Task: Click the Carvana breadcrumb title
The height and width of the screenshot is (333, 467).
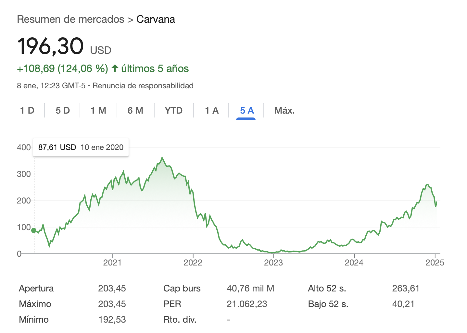Action: coord(156,19)
